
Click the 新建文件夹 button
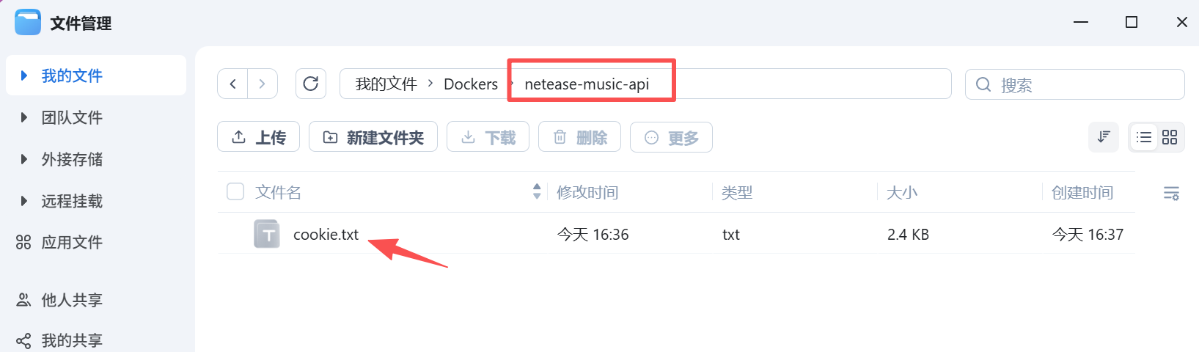point(373,137)
